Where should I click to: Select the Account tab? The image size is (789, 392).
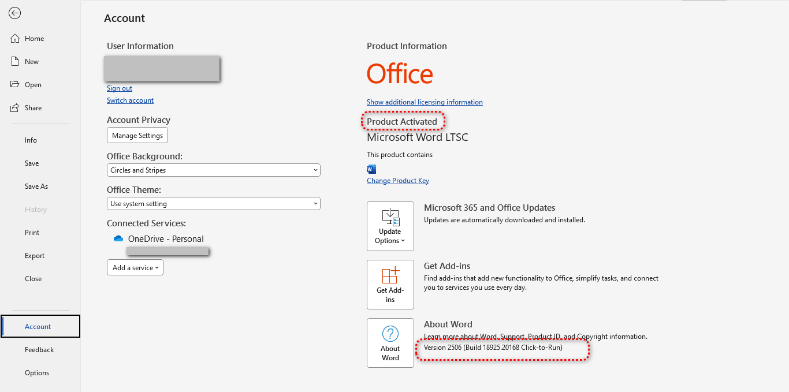coord(40,326)
